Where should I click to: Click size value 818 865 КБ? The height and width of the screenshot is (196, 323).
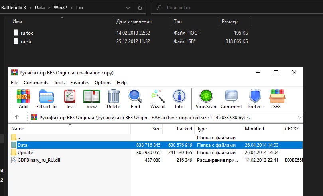(237, 41)
